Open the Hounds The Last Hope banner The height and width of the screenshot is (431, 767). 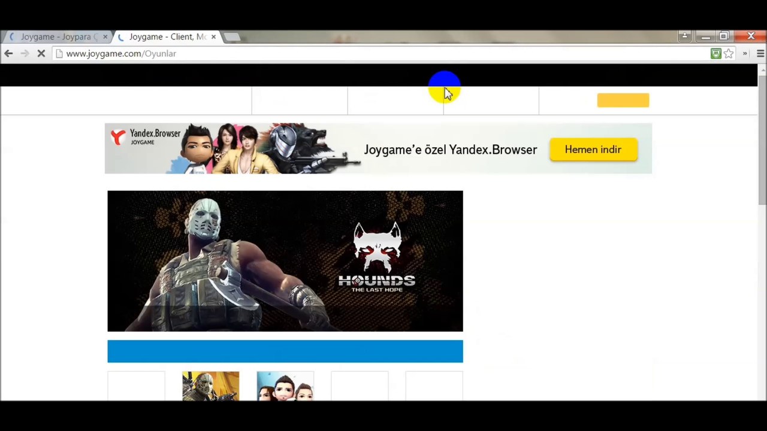(285, 261)
